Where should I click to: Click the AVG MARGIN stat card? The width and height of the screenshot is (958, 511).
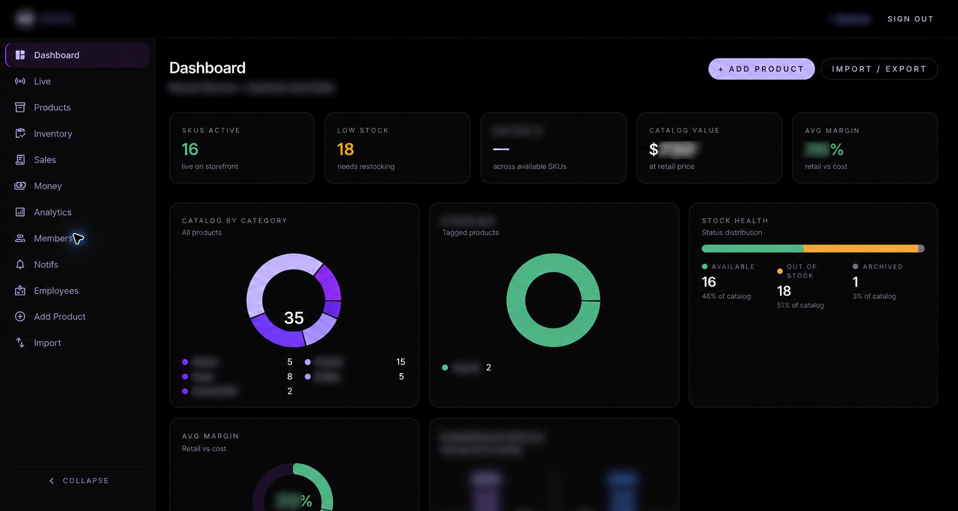tap(865, 148)
